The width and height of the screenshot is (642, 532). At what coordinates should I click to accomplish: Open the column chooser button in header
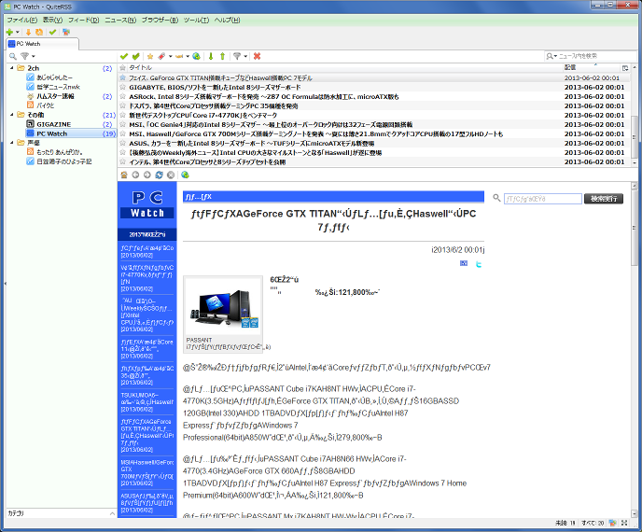click(625, 68)
